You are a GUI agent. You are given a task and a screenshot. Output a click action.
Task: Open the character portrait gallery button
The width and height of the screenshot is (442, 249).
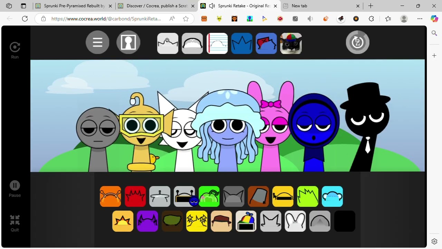click(x=128, y=43)
